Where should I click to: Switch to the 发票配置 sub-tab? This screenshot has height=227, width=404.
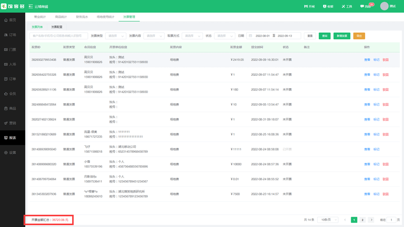(x=57, y=26)
